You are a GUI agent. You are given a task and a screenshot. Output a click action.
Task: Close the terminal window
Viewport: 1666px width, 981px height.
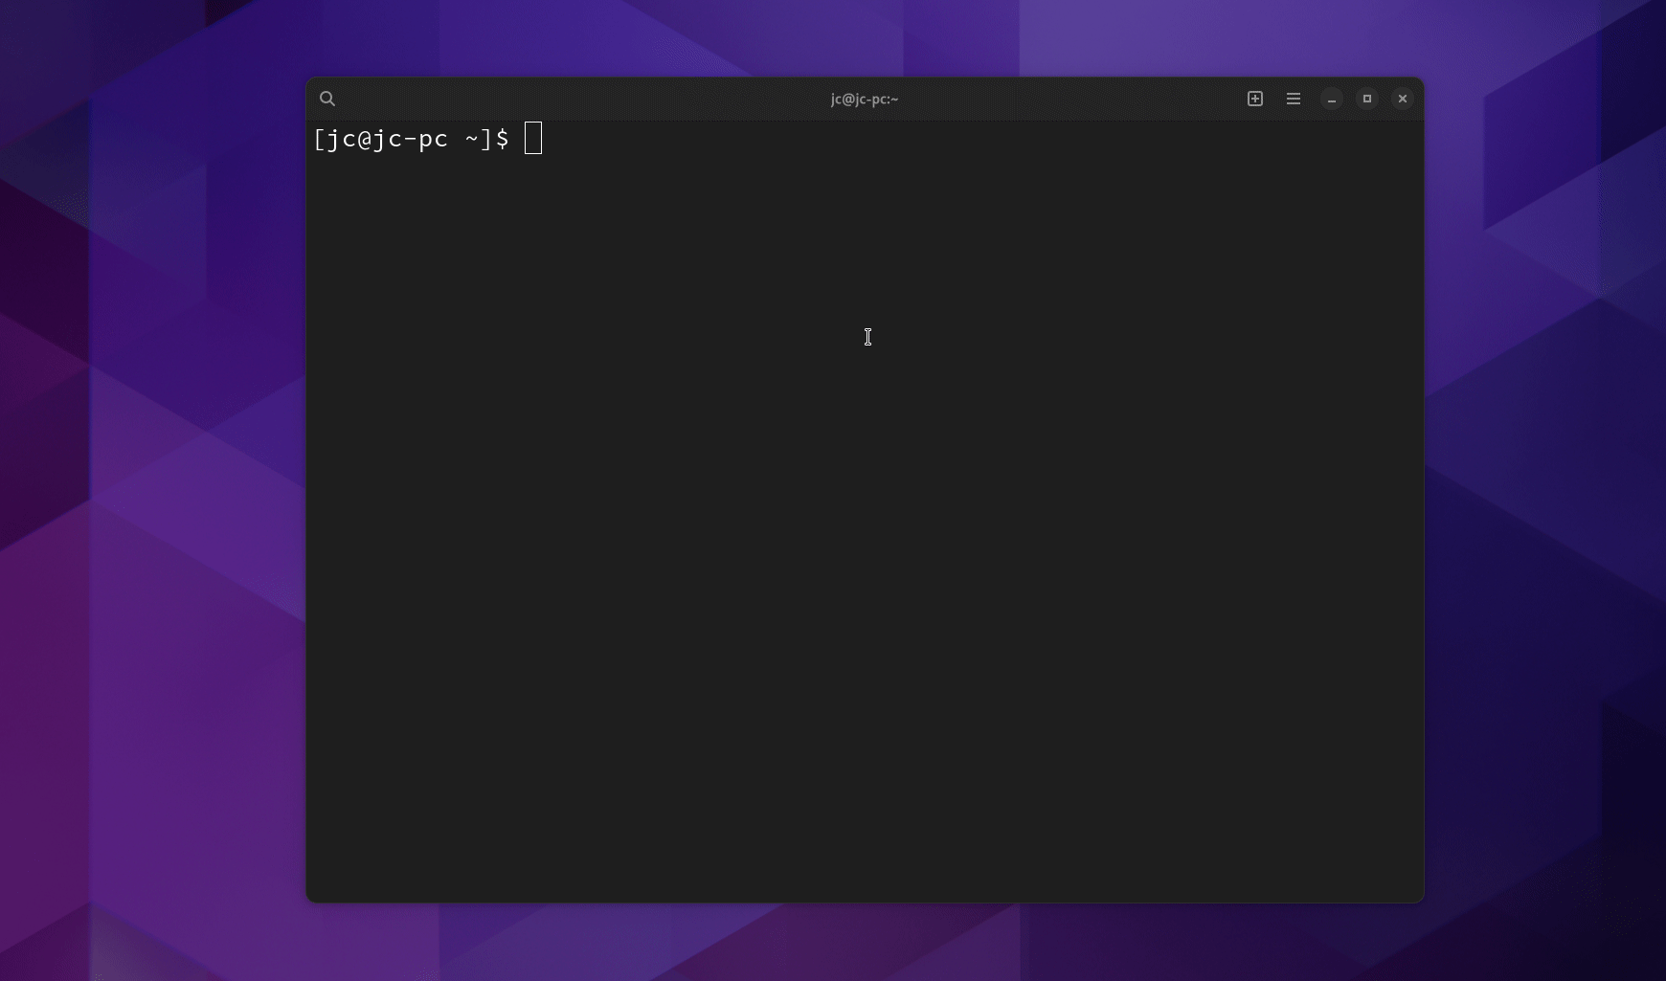click(x=1403, y=99)
